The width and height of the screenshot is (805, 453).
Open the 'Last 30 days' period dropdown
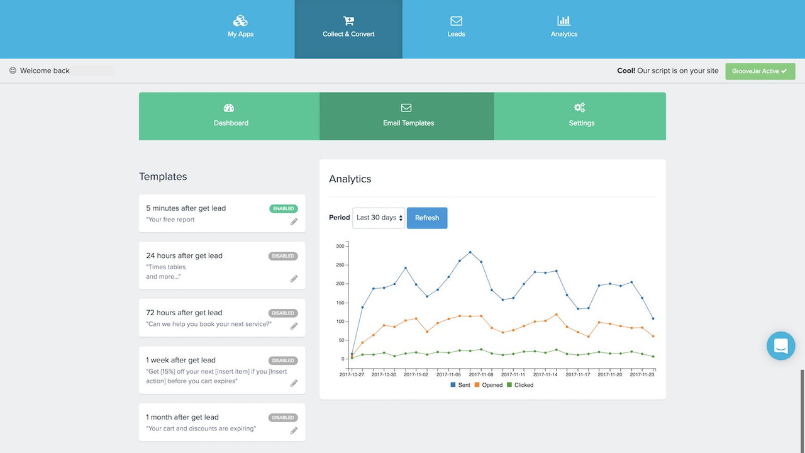(x=379, y=218)
